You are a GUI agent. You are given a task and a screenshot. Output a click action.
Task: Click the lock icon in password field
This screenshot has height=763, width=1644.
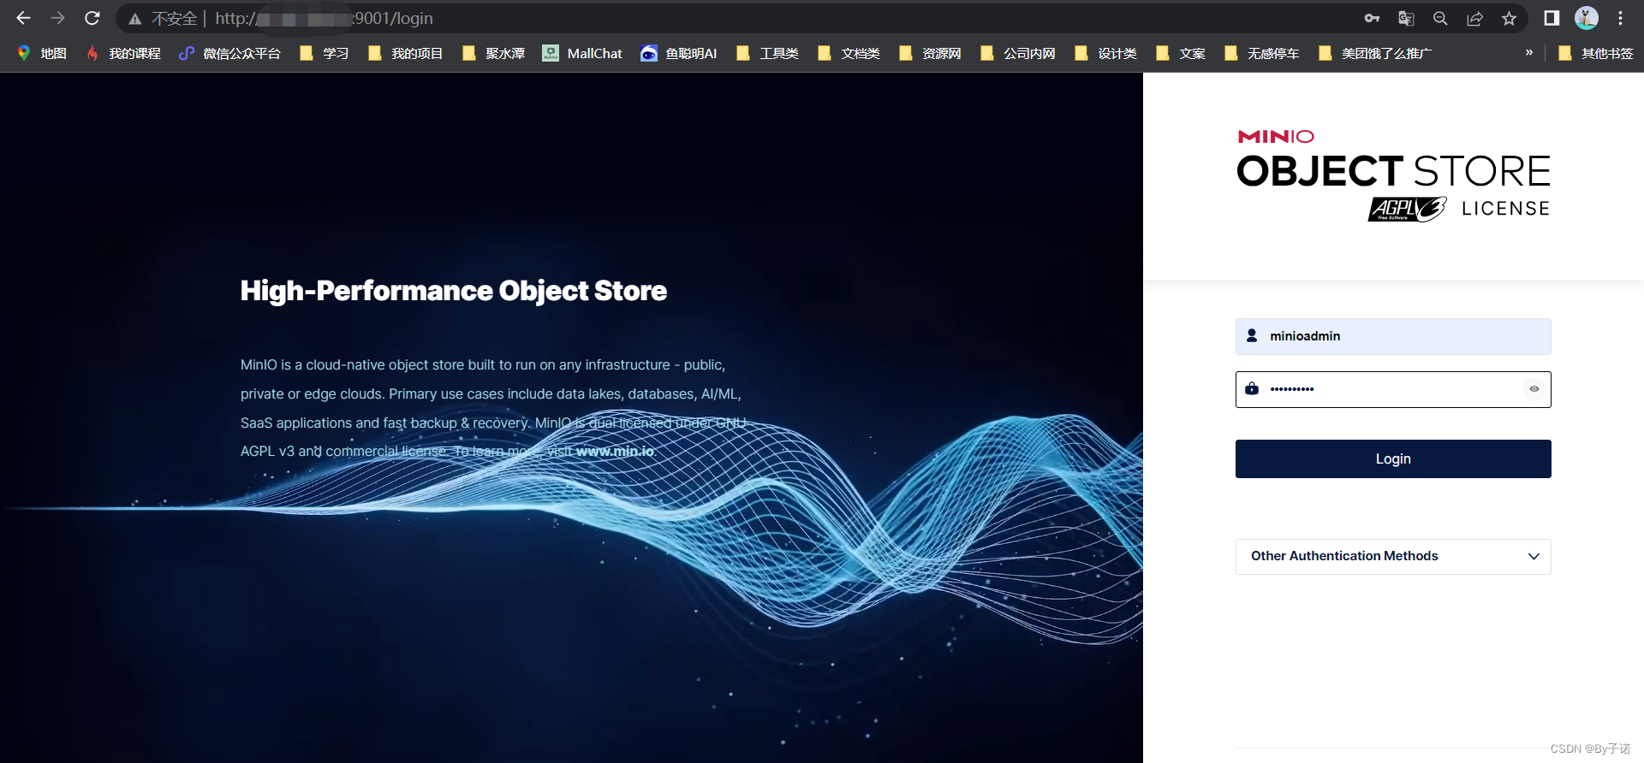[1252, 388]
